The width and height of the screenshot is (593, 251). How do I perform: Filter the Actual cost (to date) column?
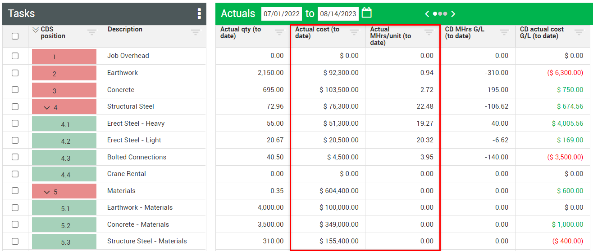click(x=354, y=32)
